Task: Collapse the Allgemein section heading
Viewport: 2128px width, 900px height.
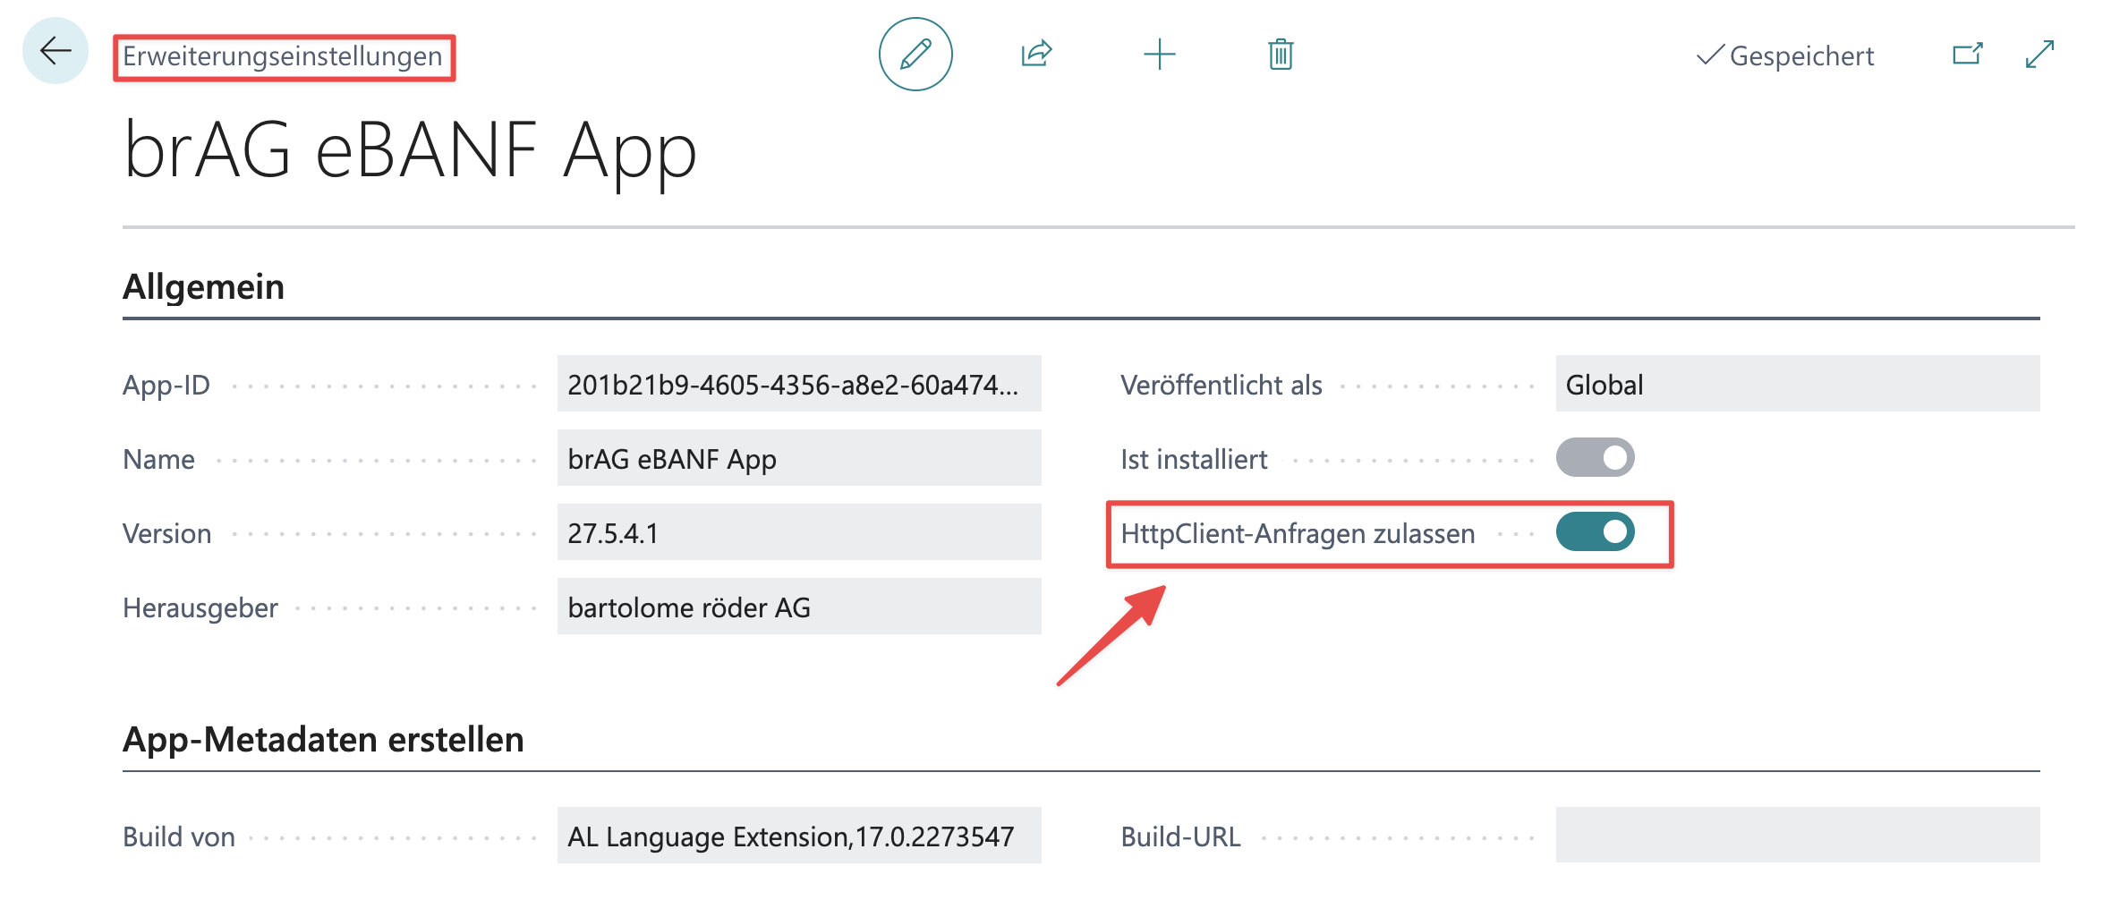Action: click(203, 287)
